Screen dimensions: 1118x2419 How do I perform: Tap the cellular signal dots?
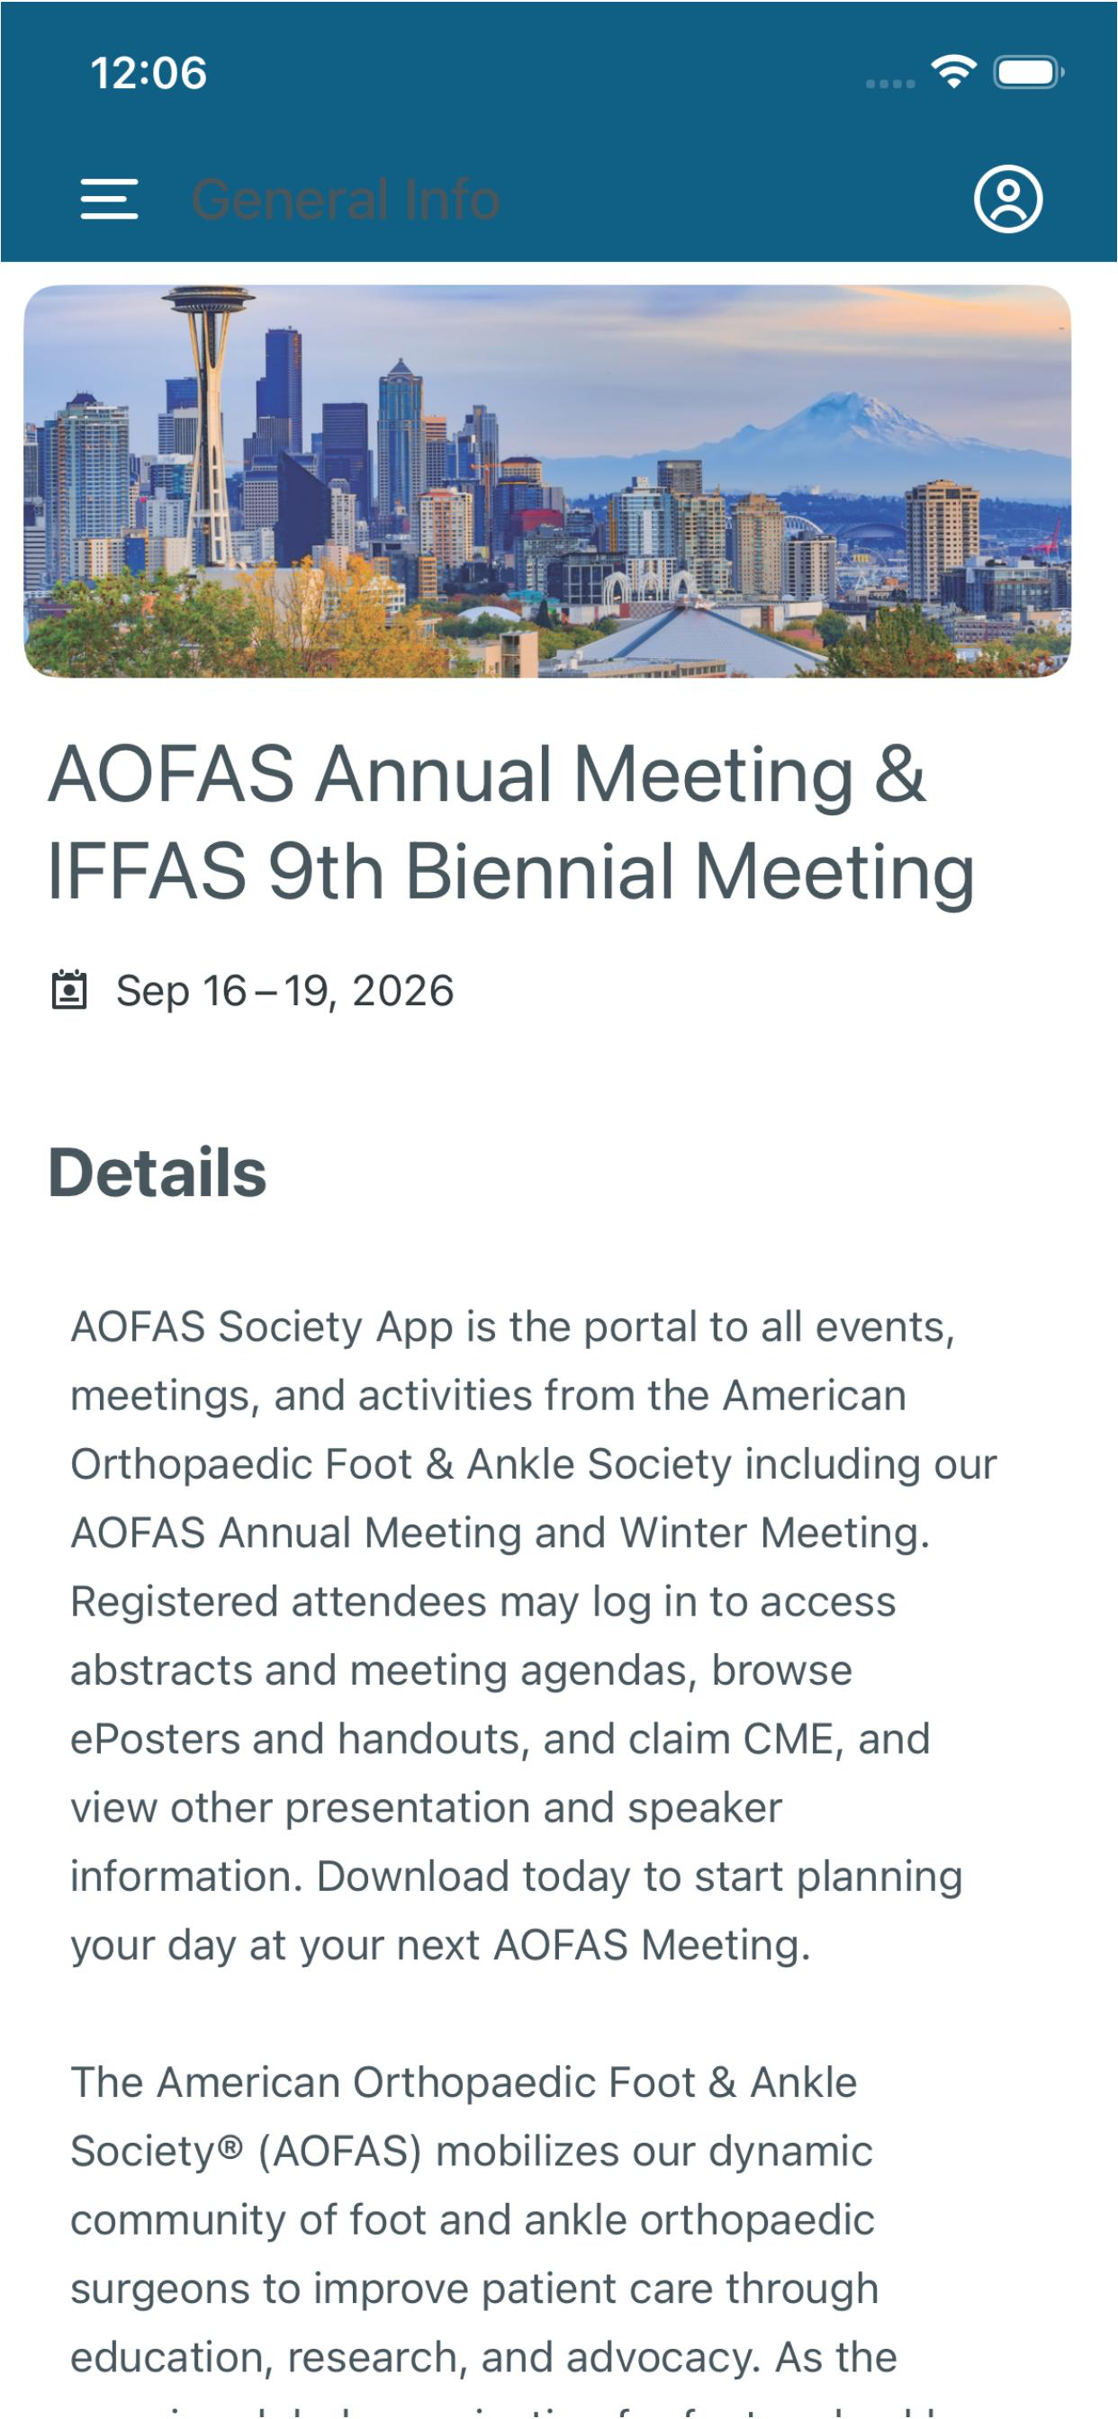tap(889, 84)
